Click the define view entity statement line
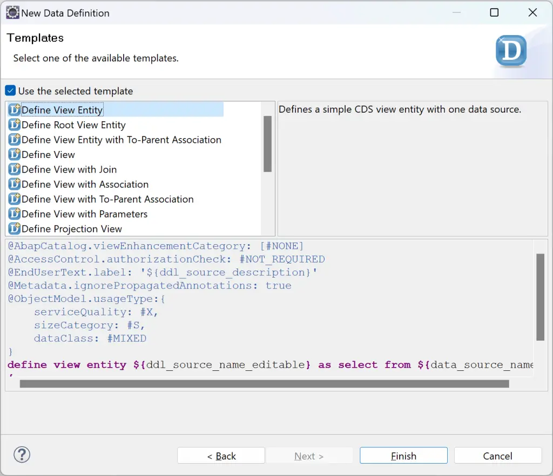 (270, 365)
